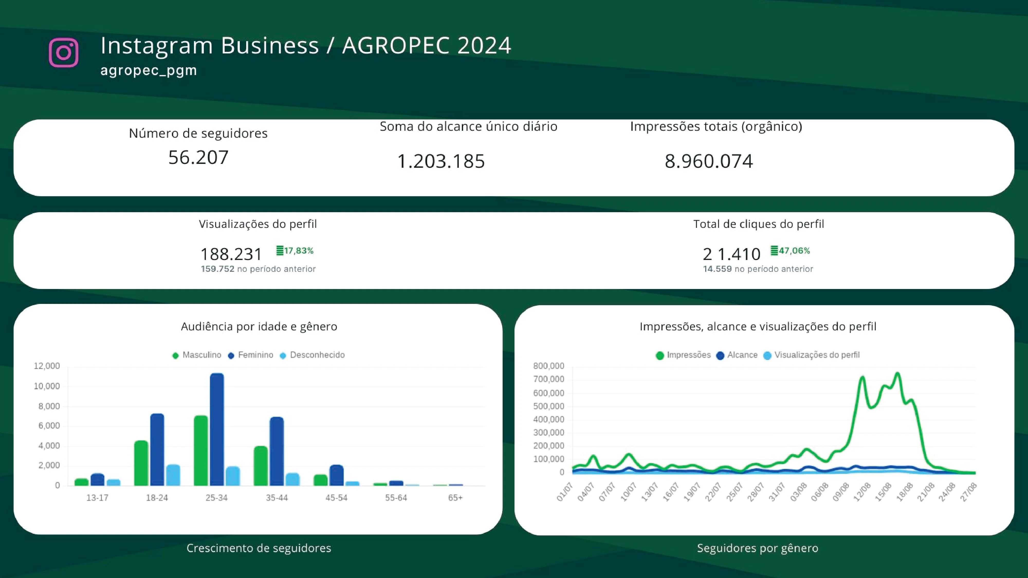The height and width of the screenshot is (578, 1028).
Task: Click the 17,83% growth indicator
Action: coord(295,250)
